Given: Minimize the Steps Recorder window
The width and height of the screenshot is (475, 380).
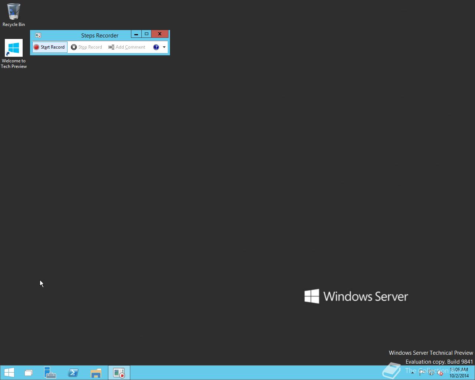Looking at the screenshot, I should pos(136,34).
